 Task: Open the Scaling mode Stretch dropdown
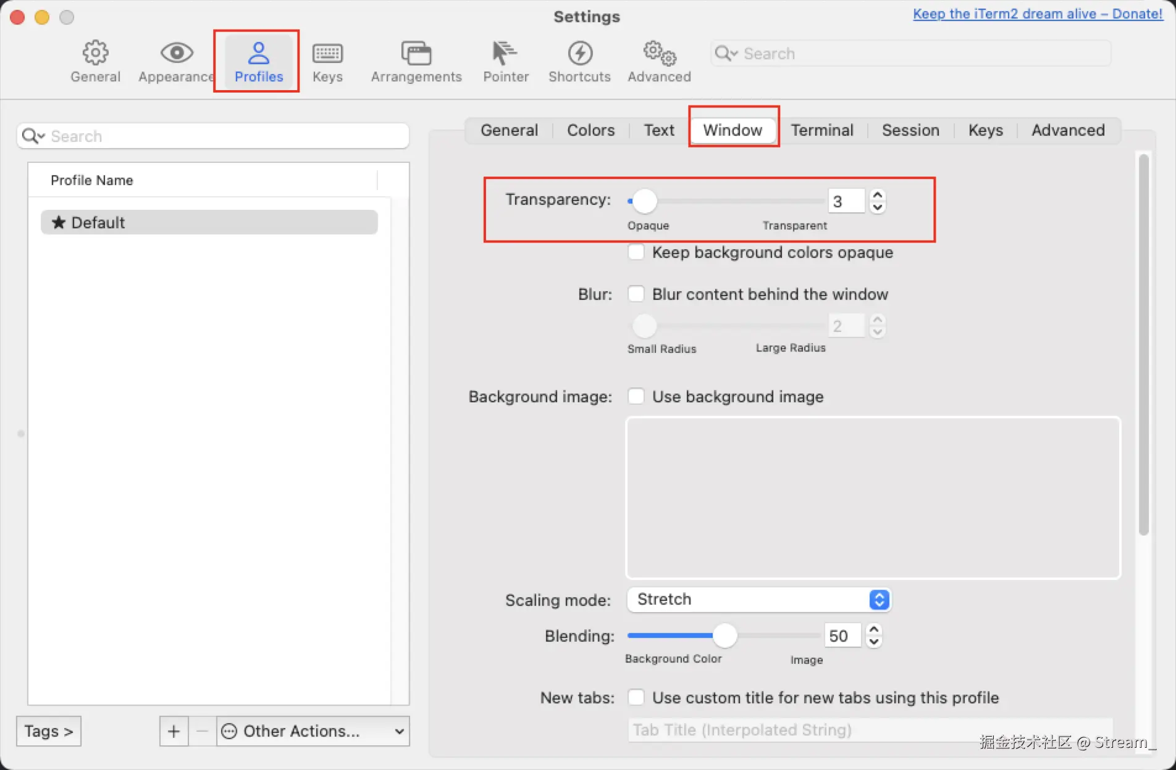[x=758, y=600]
